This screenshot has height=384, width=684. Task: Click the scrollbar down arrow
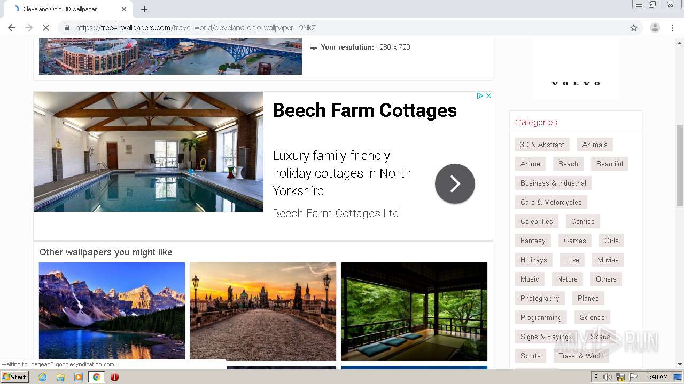[679, 364]
